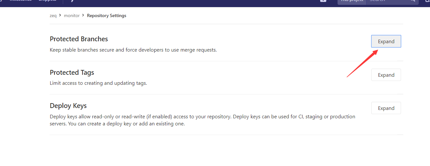Viewport: 430px width, 166px height.
Task: Click the 'This project' search scope label
Action: (x=352, y=1)
